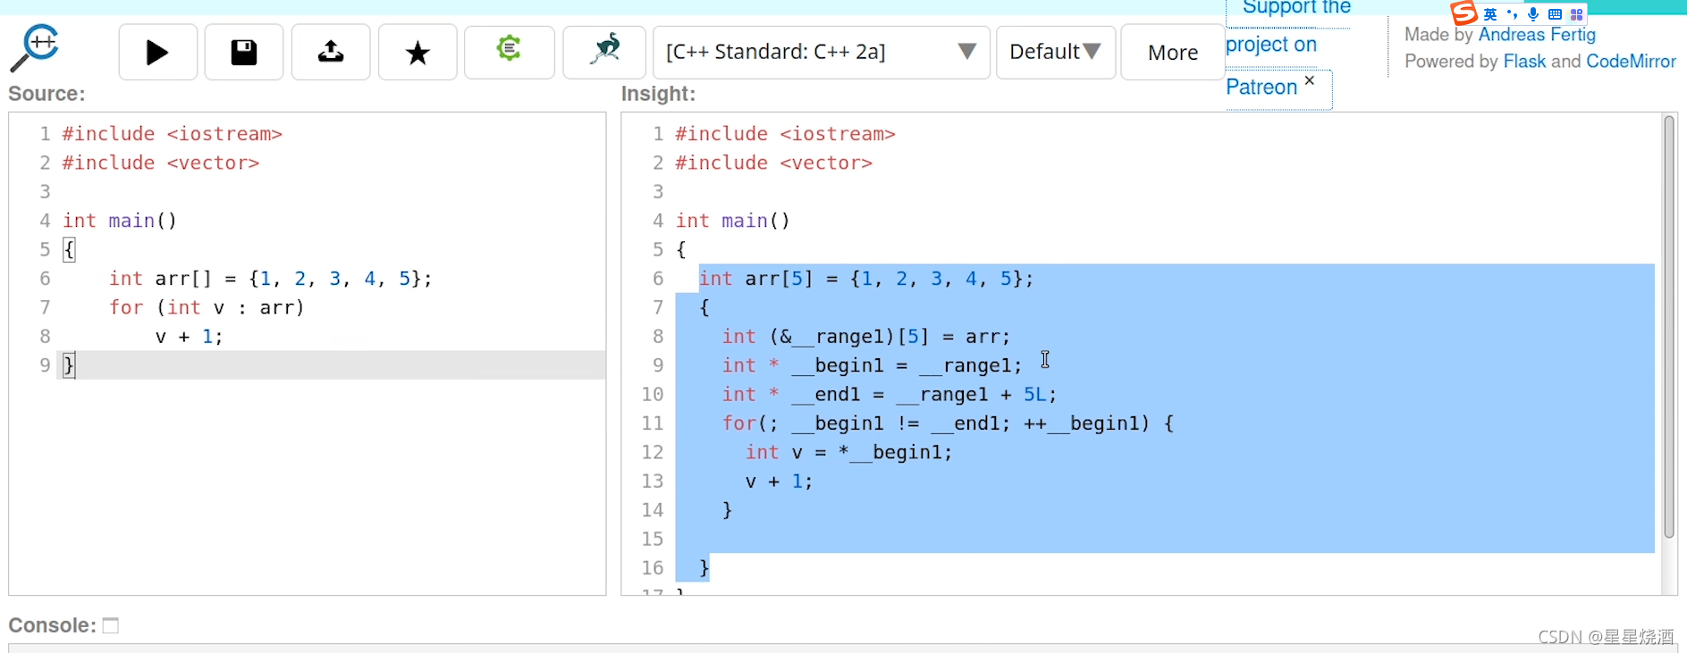Click source line 'for (int v : arr)'
Viewport: 1687px width, 653px height.
(207, 307)
